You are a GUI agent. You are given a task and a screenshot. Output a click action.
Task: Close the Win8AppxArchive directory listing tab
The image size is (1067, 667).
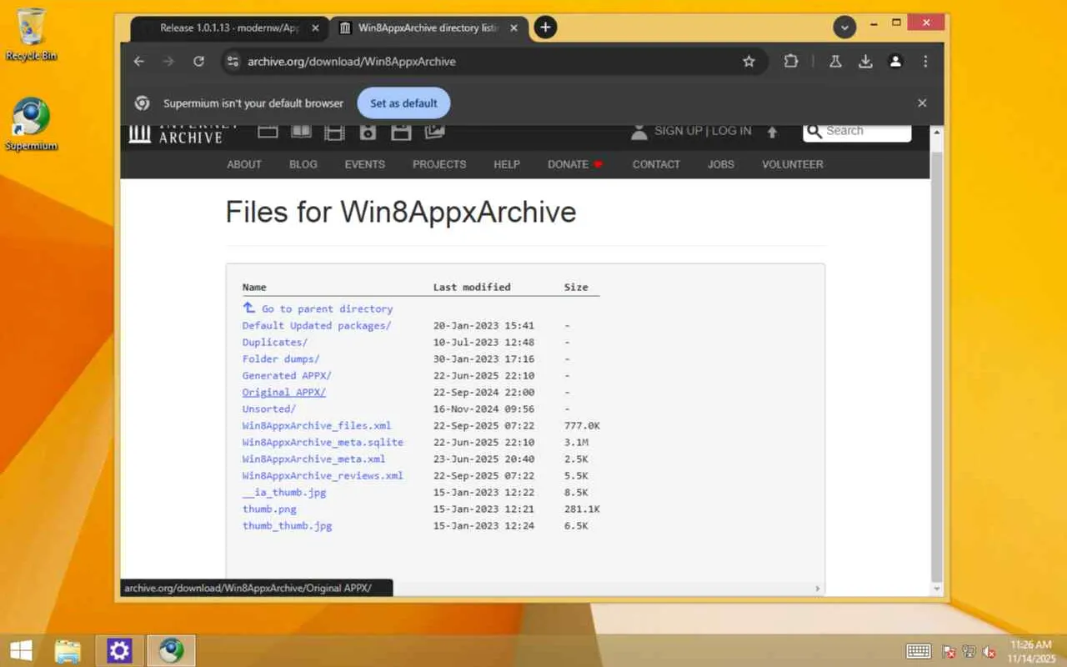[514, 28]
